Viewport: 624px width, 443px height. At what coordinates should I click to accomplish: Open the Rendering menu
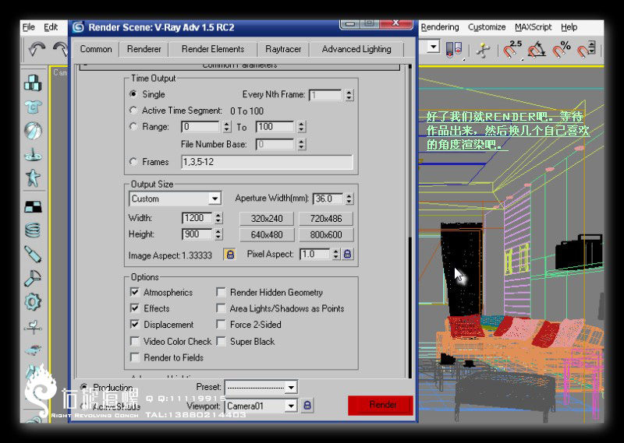440,27
